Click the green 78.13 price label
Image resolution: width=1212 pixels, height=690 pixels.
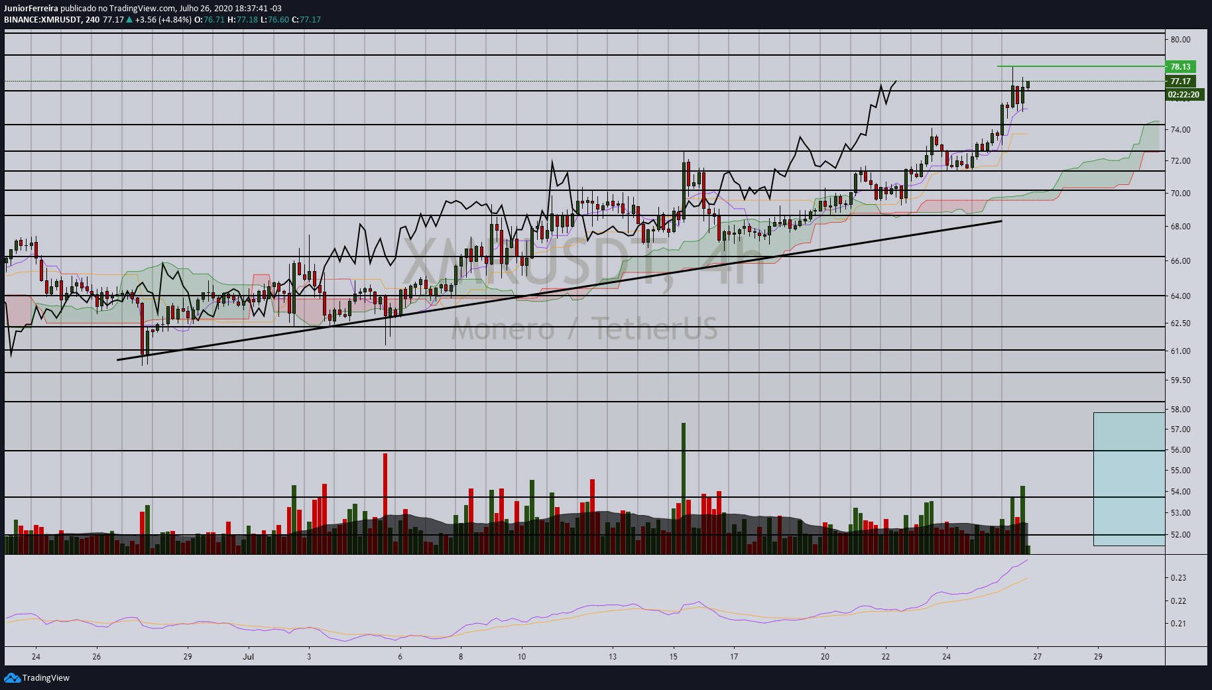click(x=1180, y=66)
